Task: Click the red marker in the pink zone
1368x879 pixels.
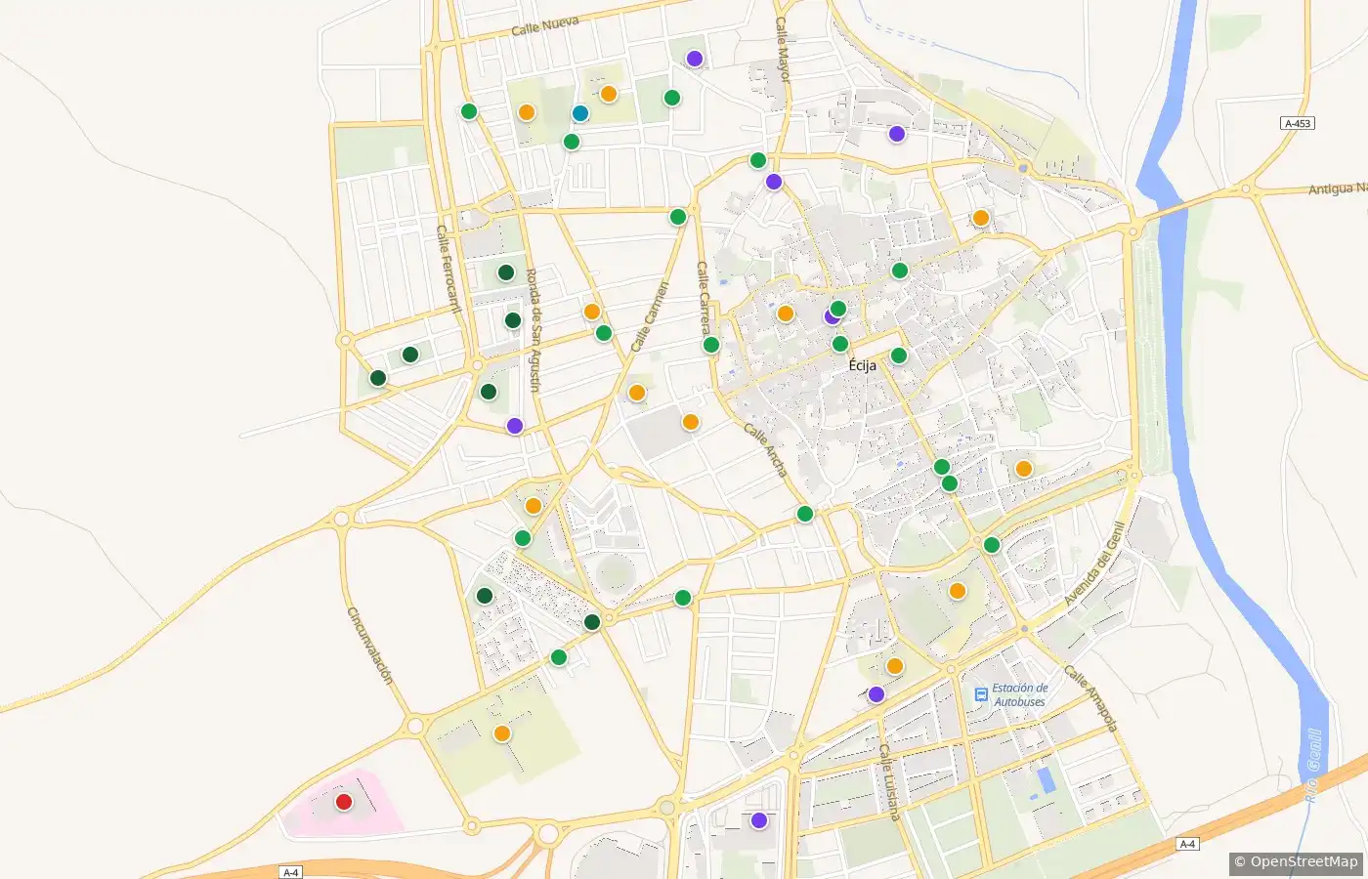Action: 344,802
